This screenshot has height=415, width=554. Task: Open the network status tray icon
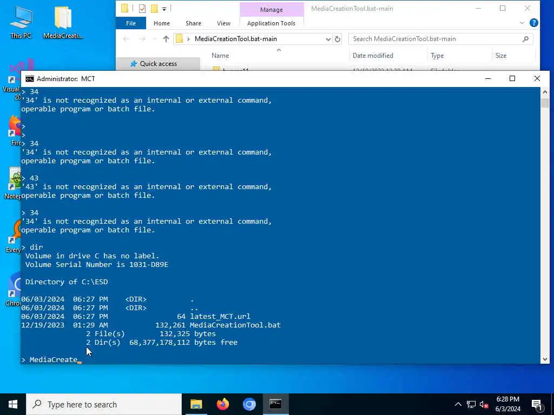click(471, 404)
